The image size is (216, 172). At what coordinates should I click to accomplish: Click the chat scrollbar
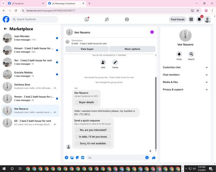point(156,113)
